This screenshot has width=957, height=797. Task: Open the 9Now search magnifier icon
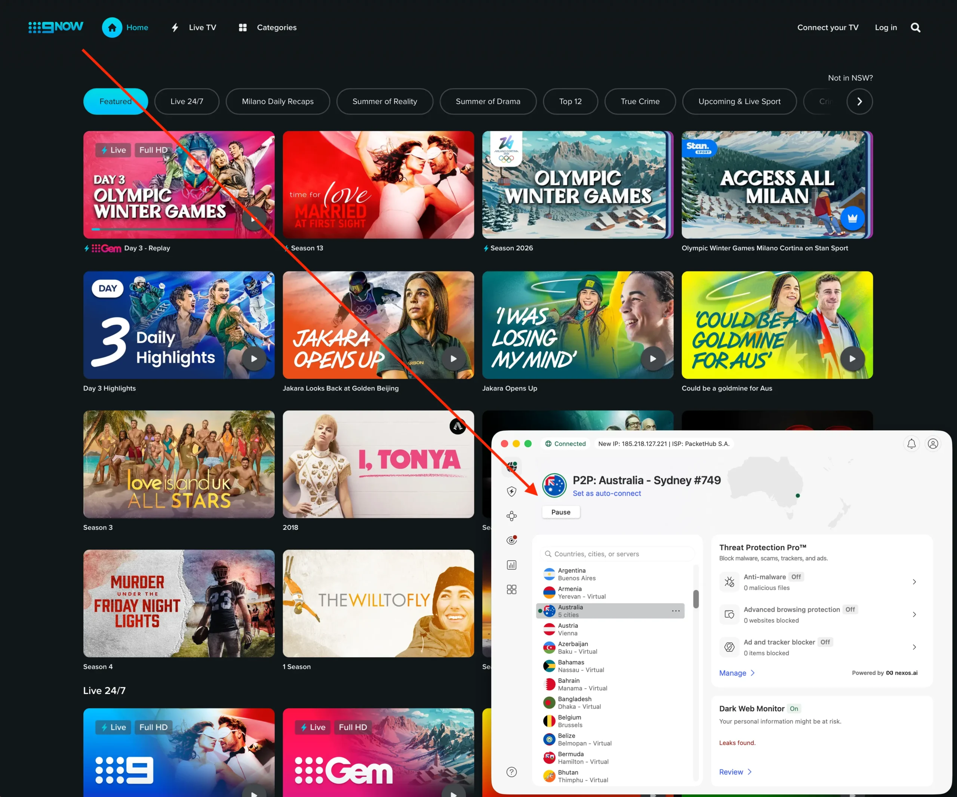click(x=915, y=27)
